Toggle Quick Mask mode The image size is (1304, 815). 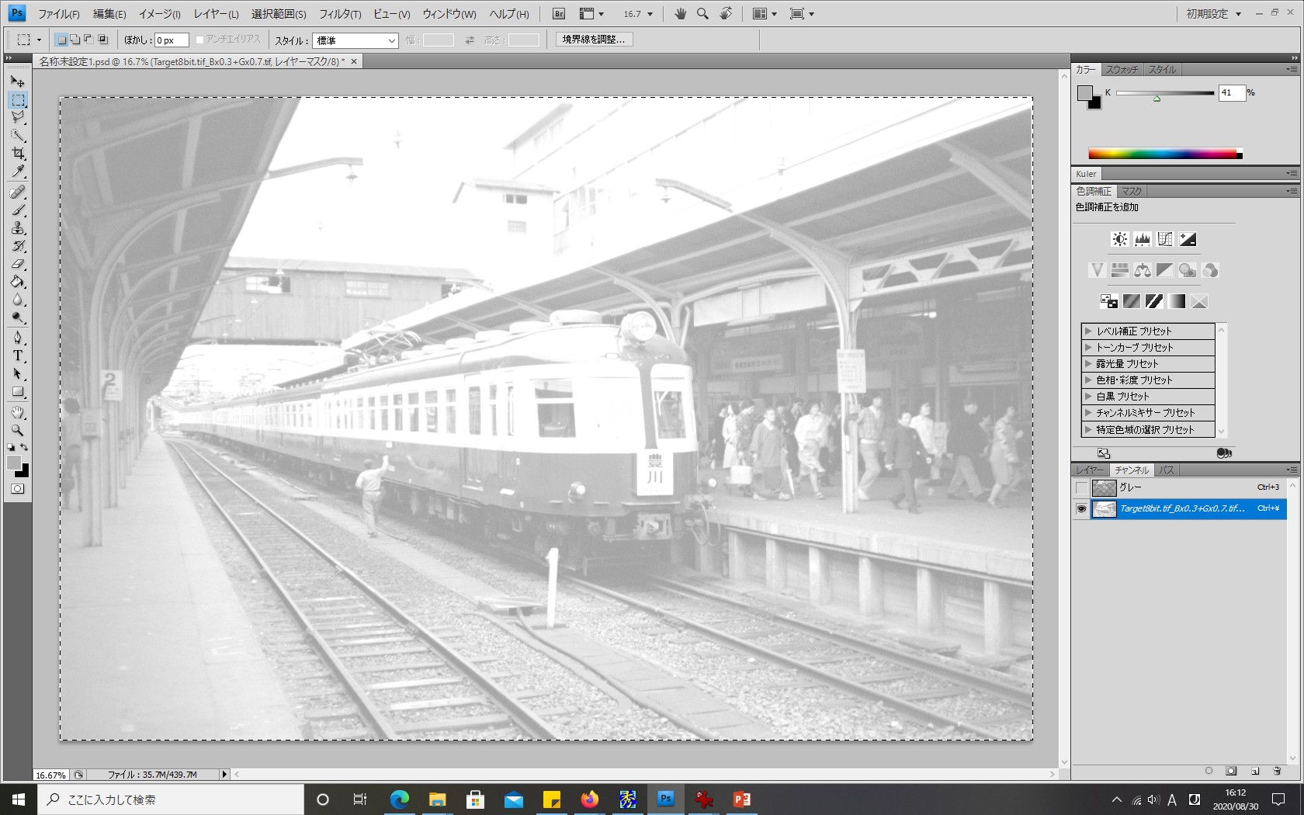(x=17, y=489)
